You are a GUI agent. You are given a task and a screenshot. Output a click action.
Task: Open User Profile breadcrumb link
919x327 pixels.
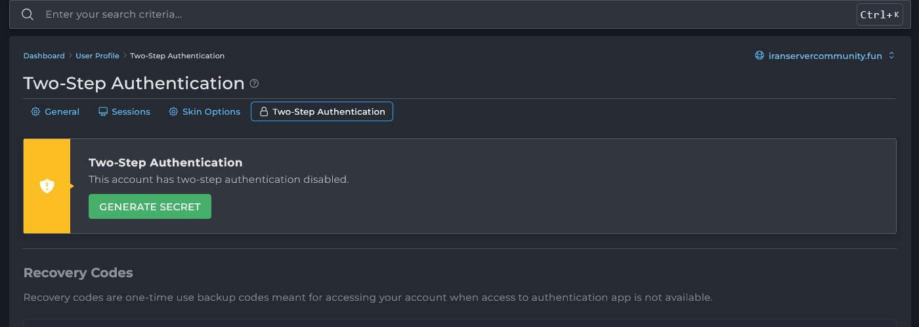(97, 56)
